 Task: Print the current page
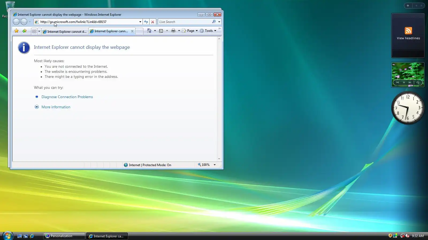click(x=173, y=31)
